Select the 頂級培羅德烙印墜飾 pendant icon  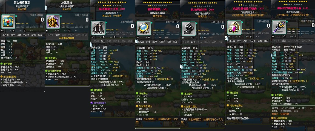click(x=234, y=27)
